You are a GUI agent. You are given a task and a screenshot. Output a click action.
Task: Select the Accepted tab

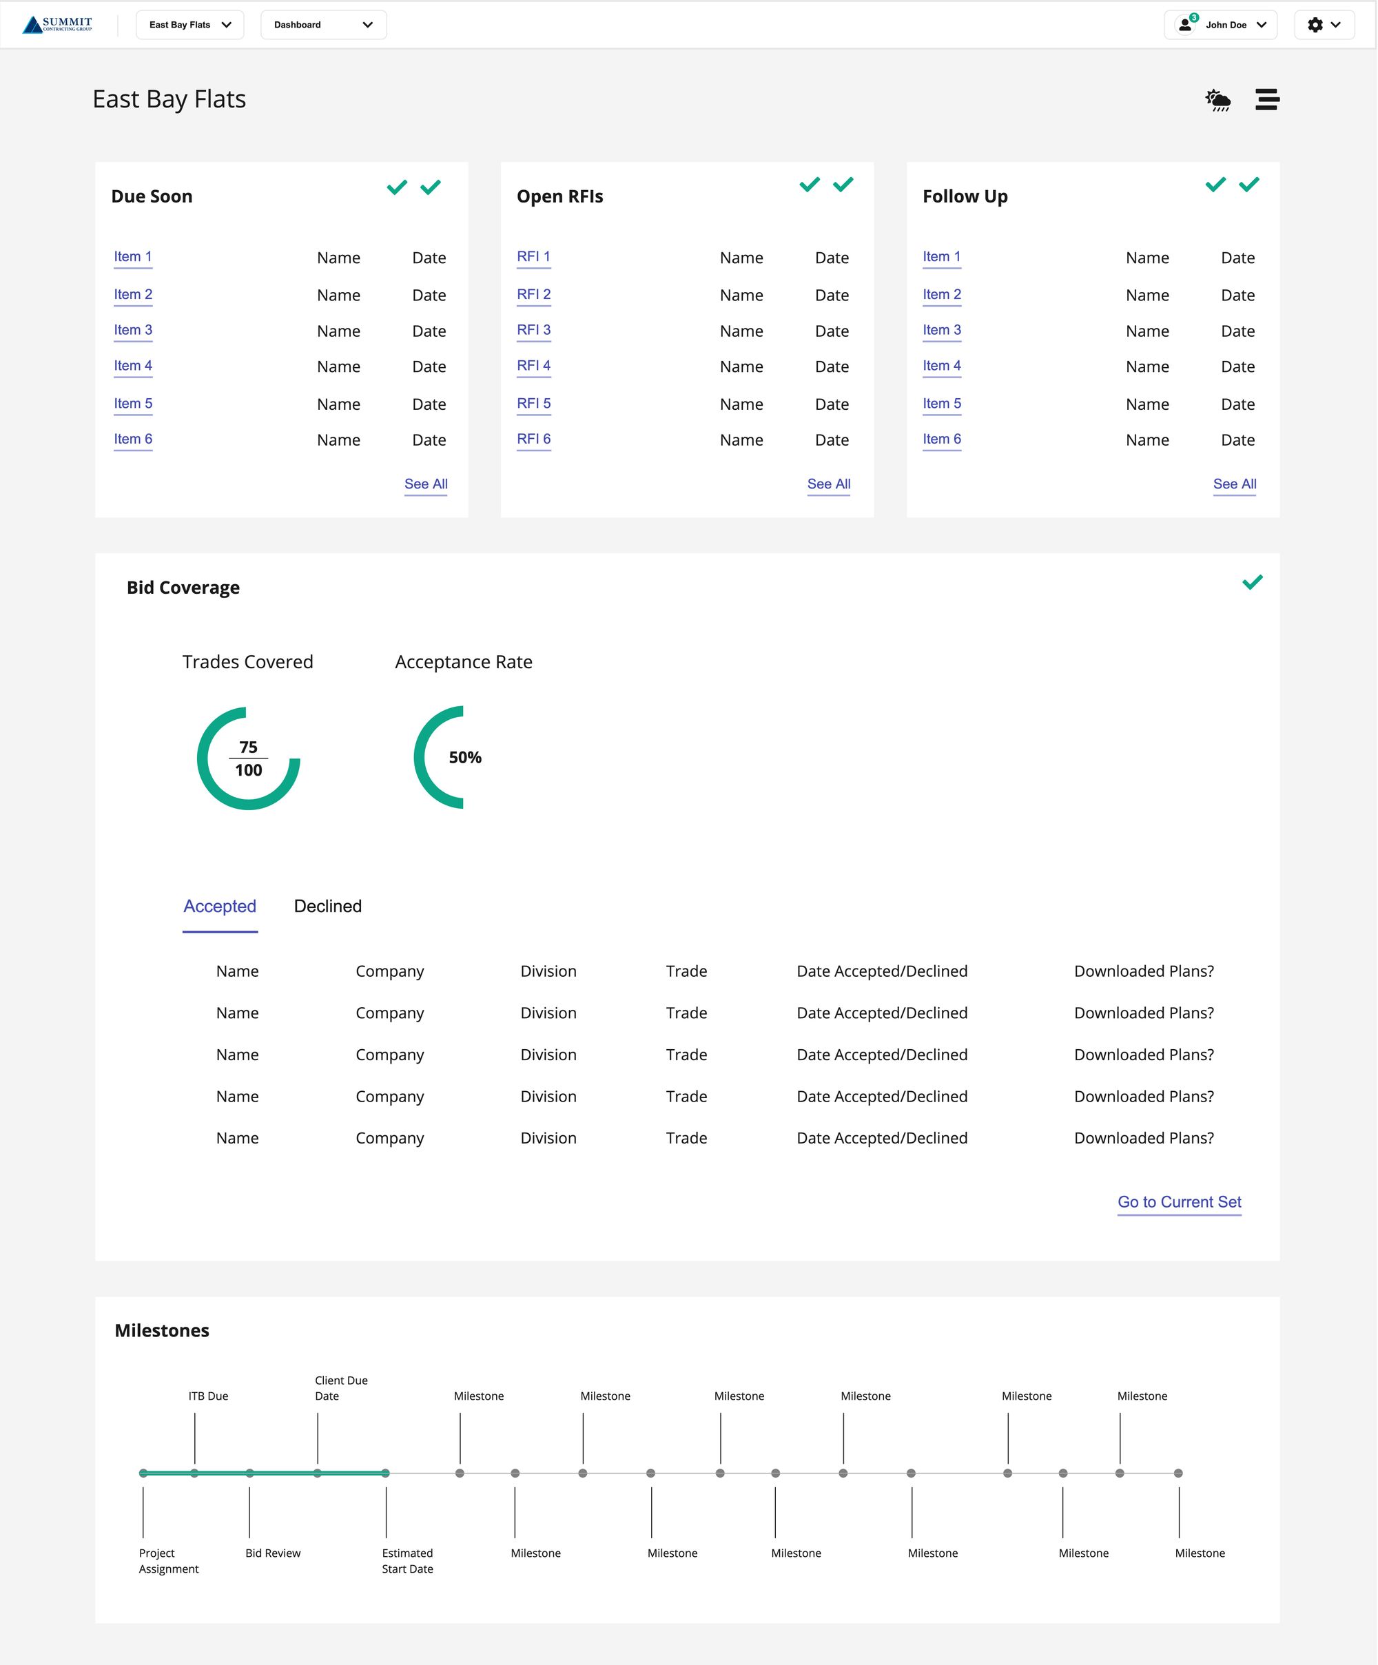pyautogui.click(x=220, y=907)
